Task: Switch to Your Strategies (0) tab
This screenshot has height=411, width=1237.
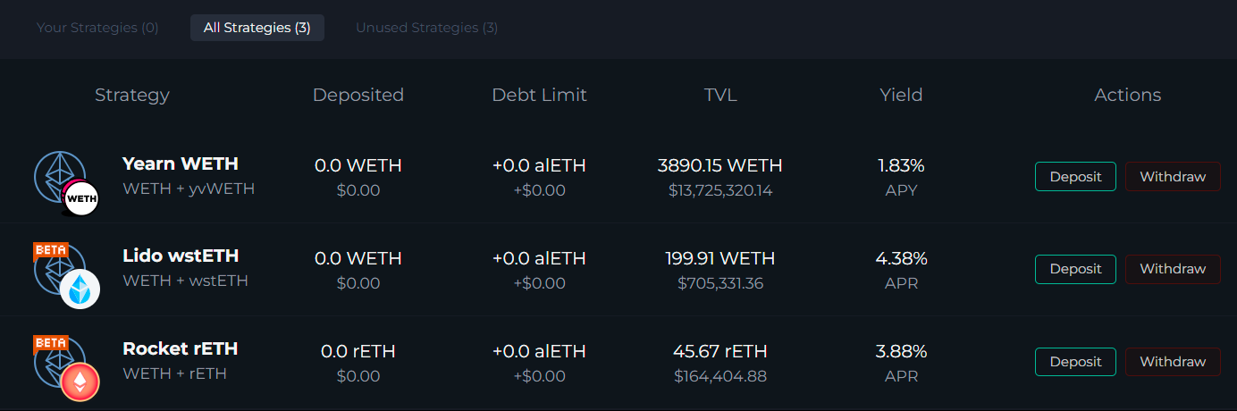Action: pyautogui.click(x=97, y=28)
